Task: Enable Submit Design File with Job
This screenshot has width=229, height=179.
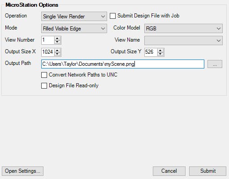Action: (112, 16)
